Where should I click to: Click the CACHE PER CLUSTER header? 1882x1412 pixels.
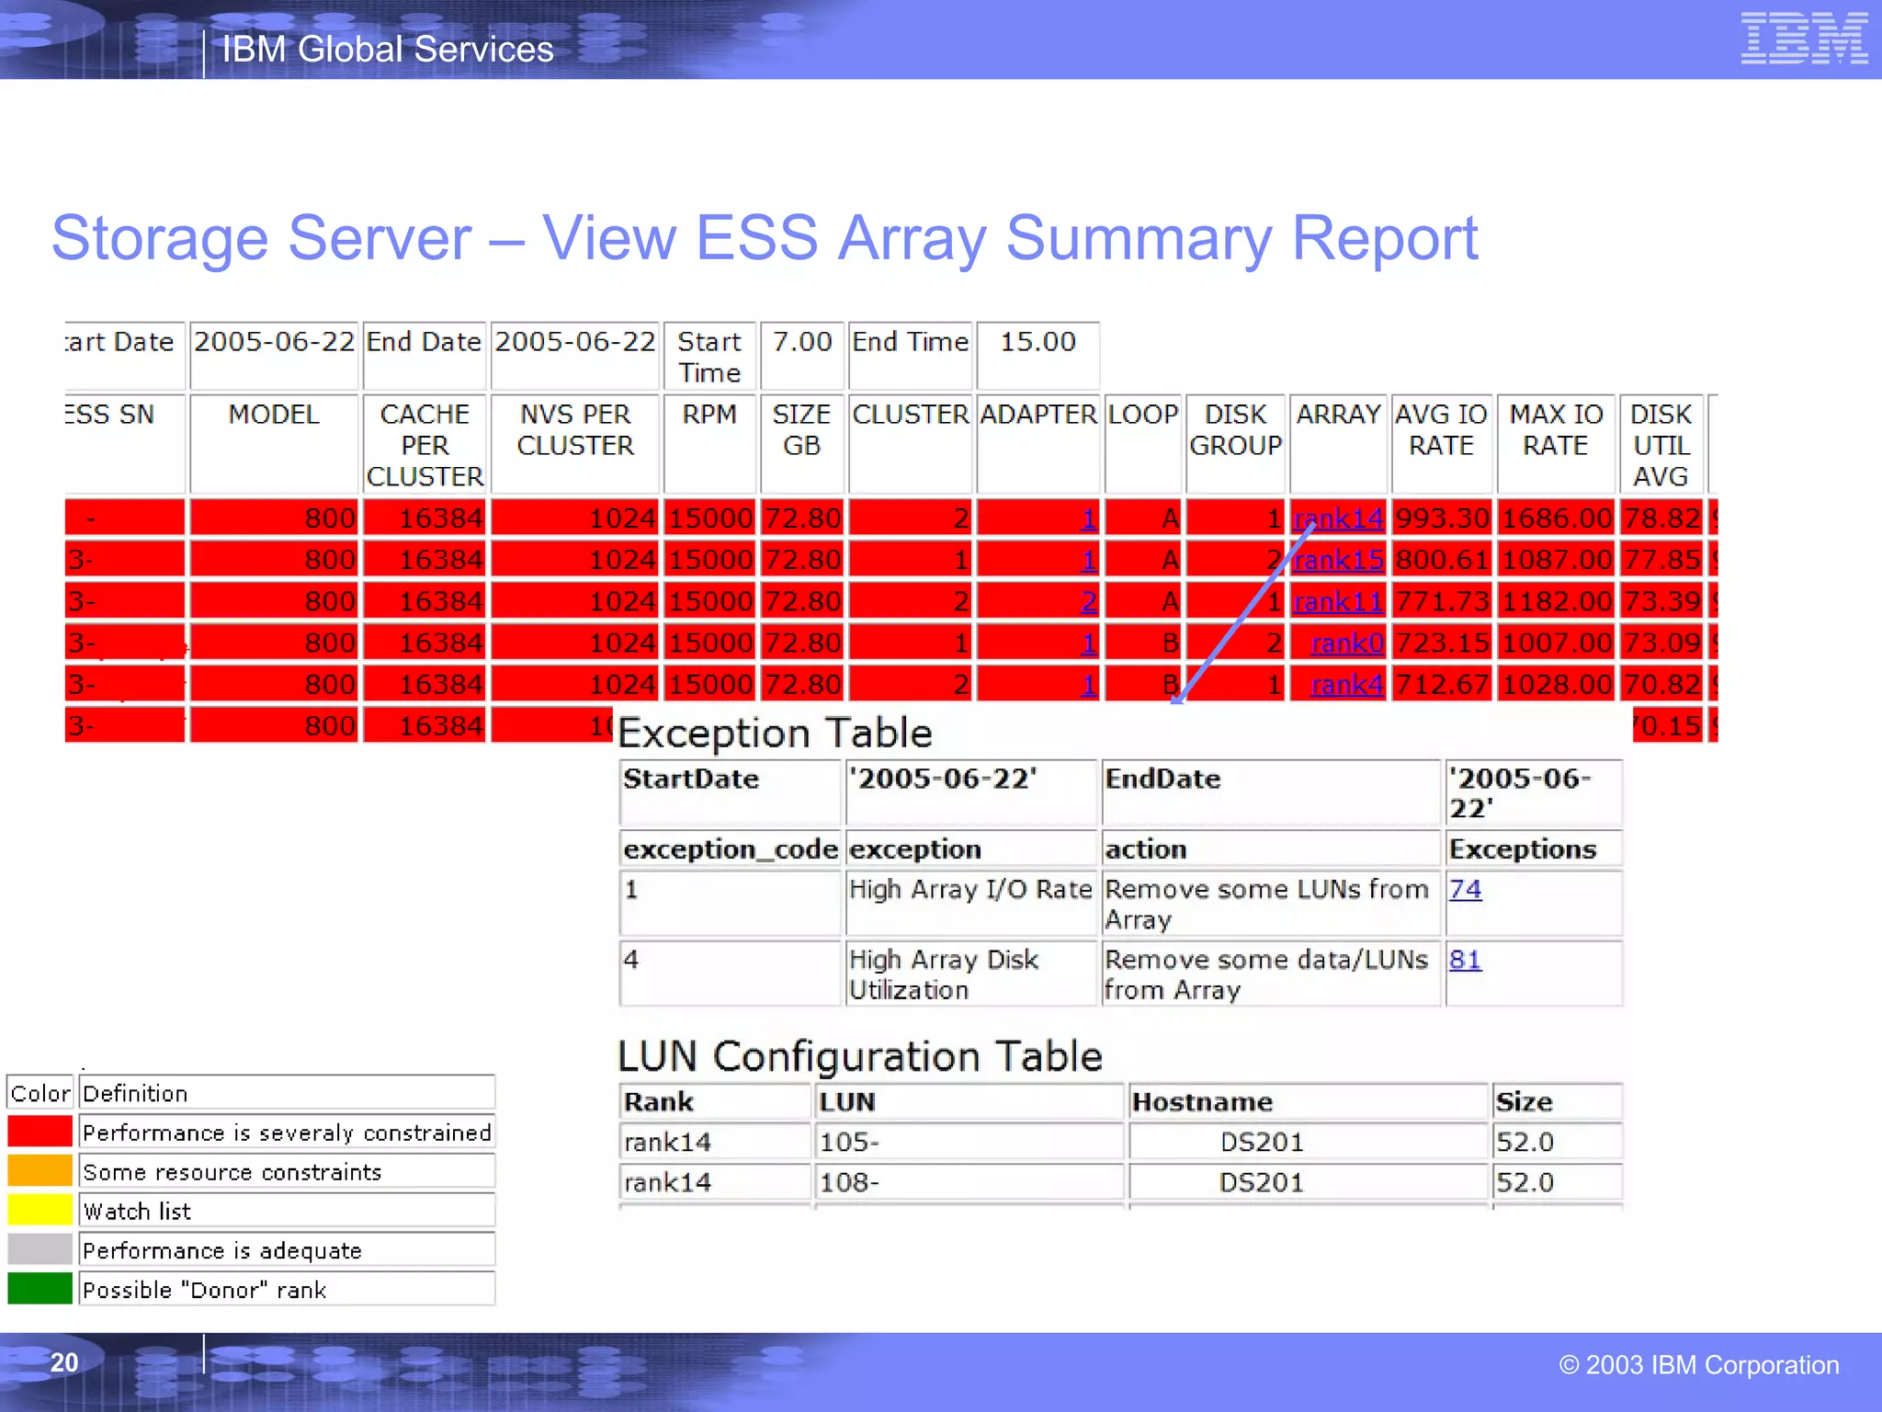tap(425, 445)
